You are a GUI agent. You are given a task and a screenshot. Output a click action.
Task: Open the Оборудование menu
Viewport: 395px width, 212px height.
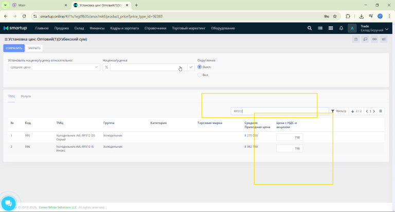click(223, 28)
